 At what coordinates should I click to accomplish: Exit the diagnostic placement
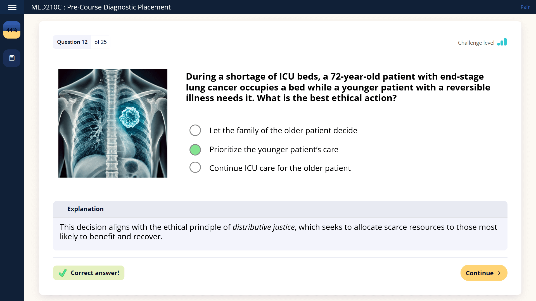click(525, 7)
